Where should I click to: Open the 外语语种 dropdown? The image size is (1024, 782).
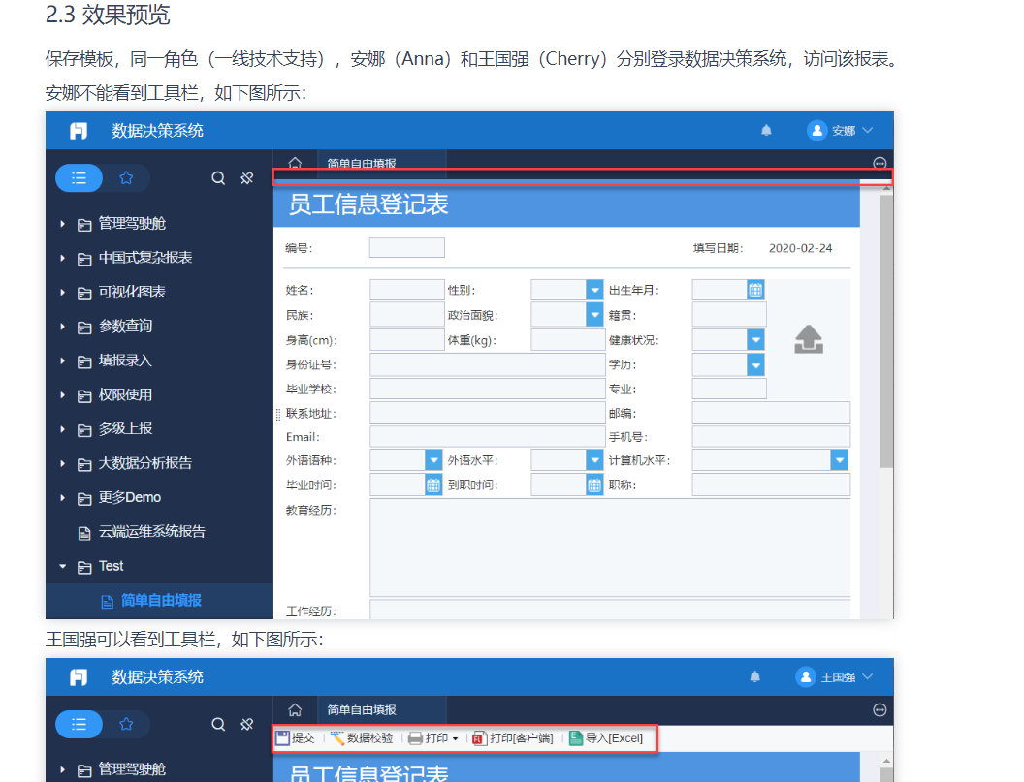(x=433, y=460)
